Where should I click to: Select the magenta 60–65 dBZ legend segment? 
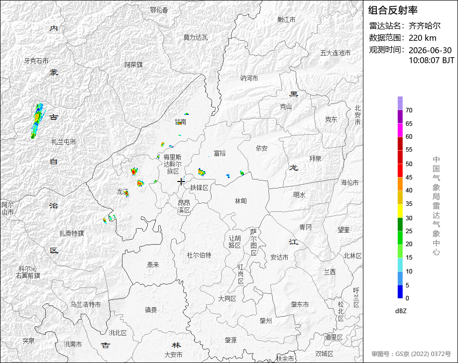click(x=400, y=130)
